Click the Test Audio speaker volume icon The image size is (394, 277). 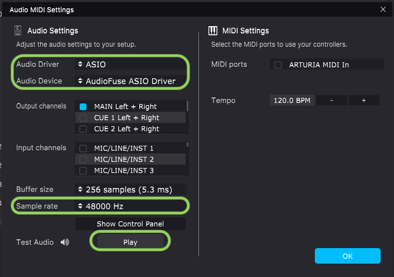pos(65,242)
